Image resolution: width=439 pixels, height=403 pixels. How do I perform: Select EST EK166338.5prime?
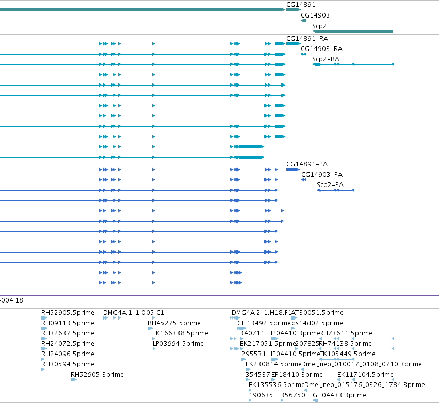pos(180,333)
